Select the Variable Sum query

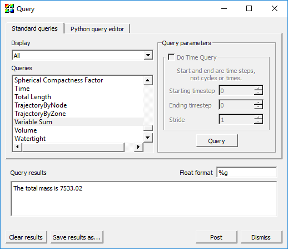tap(78, 122)
